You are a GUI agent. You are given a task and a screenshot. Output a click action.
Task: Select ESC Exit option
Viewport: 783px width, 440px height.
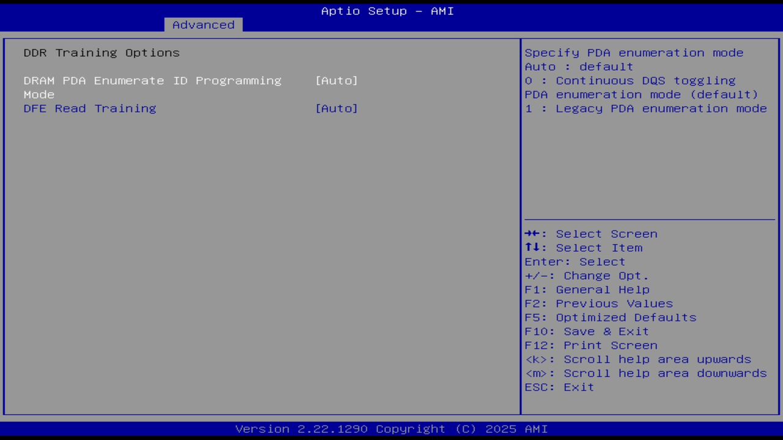click(x=559, y=387)
